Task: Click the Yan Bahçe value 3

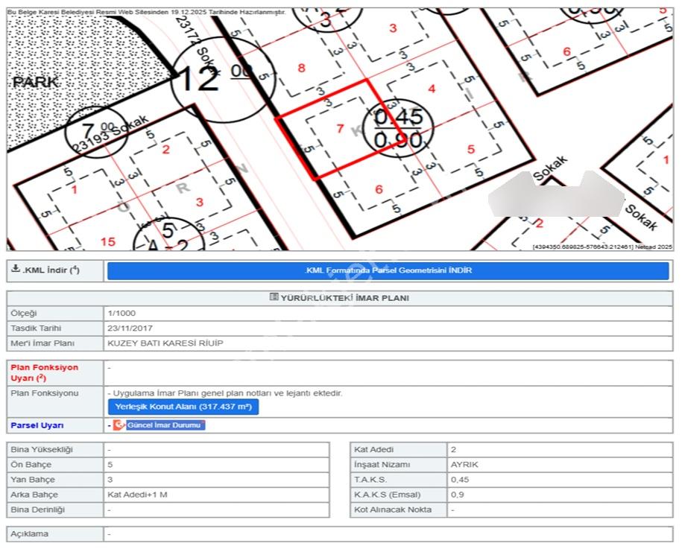Action: pyautogui.click(x=110, y=480)
